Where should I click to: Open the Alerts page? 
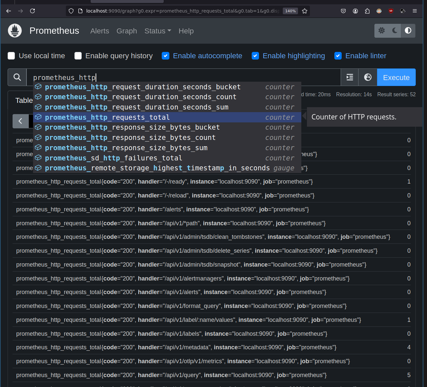pos(100,31)
